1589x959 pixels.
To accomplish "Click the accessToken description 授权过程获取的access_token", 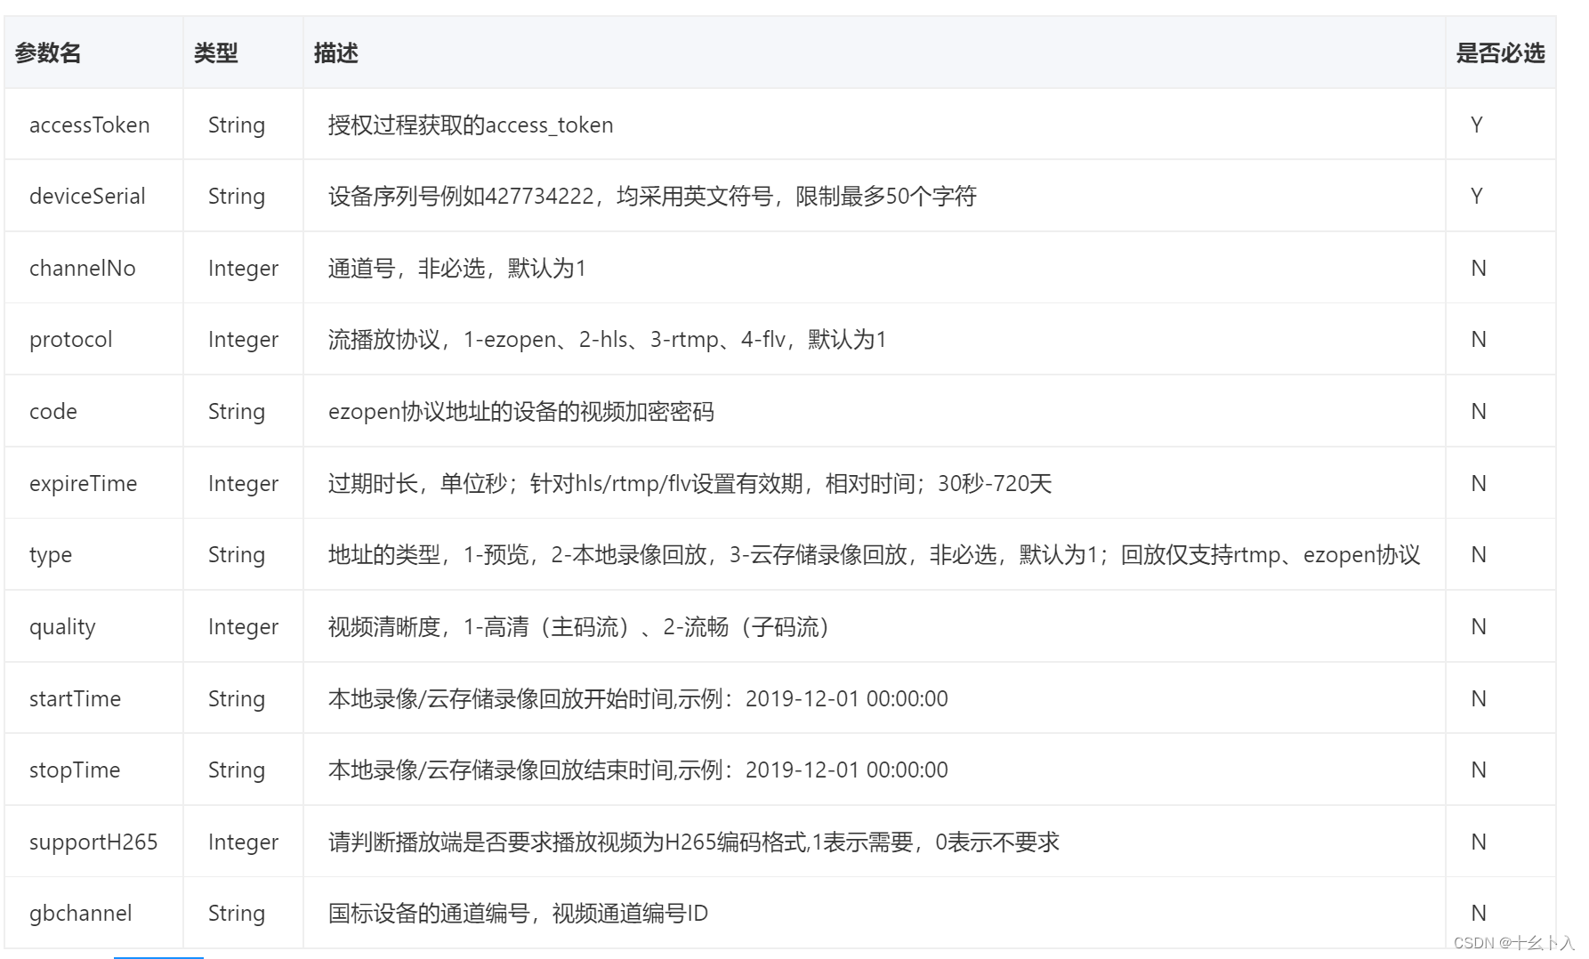I will click(471, 125).
